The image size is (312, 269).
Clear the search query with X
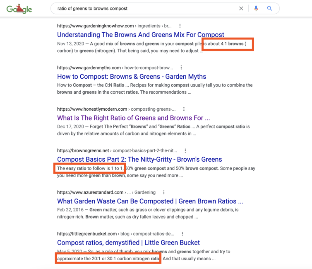pyautogui.click(x=241, y=8)
